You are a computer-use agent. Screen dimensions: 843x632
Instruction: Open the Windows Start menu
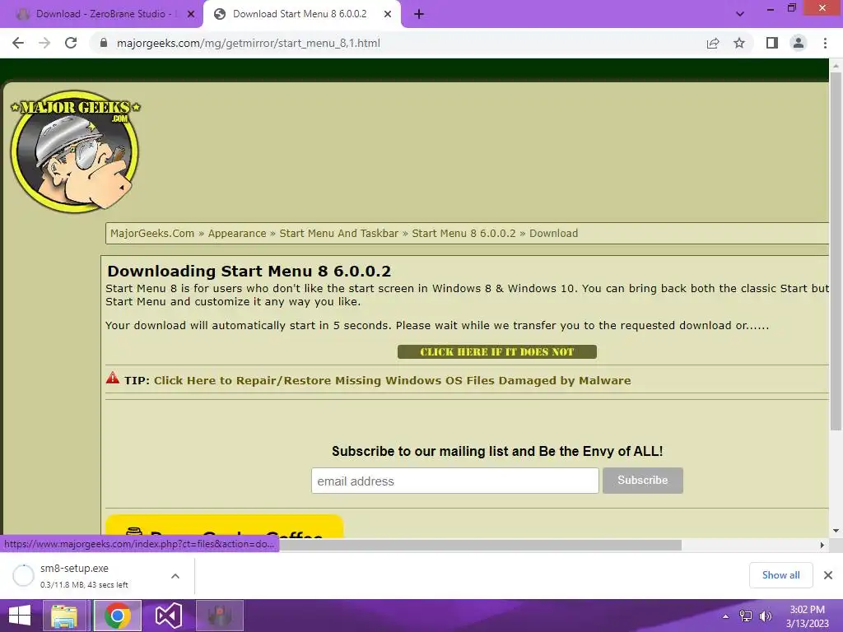pyautogui.click(x=20, y=616)
